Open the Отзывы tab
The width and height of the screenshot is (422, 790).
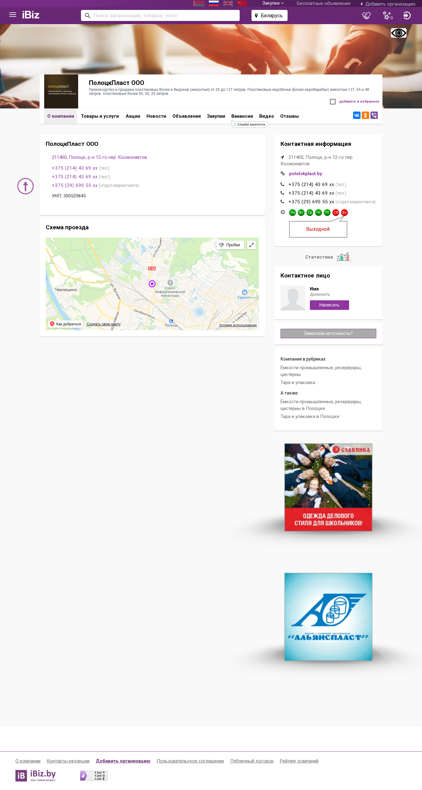289,116
